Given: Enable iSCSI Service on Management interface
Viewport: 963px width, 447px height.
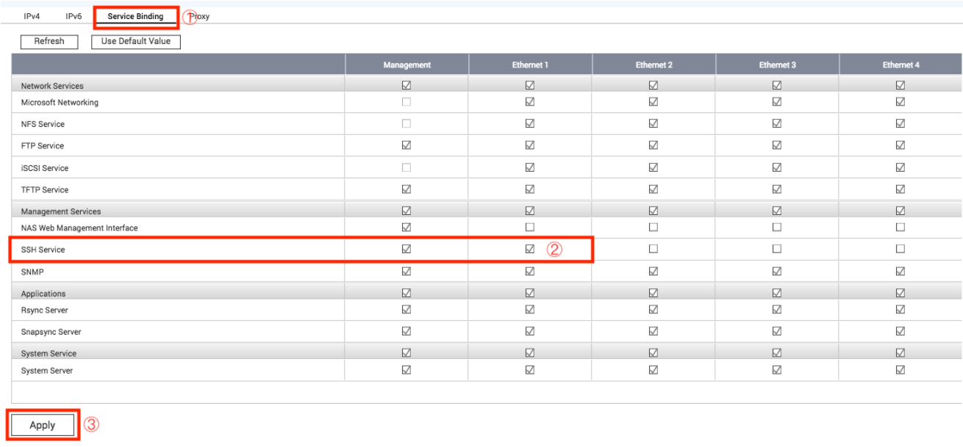Looking at the screenshot, I should coord(407,167).
